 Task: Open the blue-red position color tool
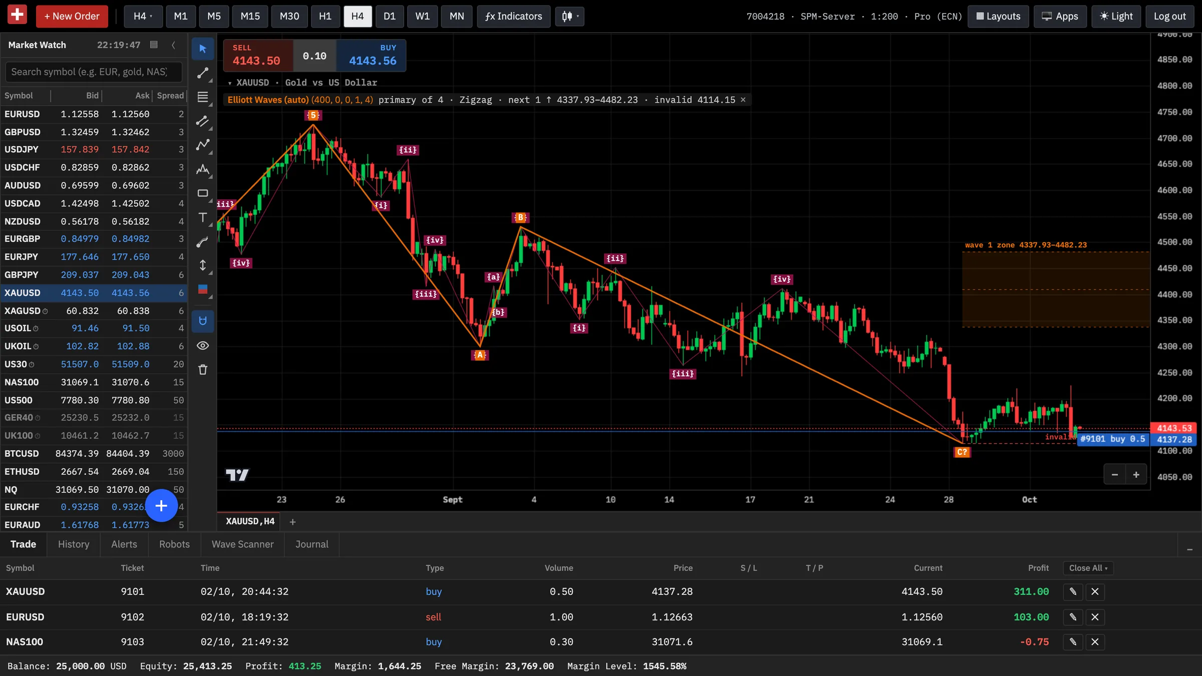tap(203, 289)
